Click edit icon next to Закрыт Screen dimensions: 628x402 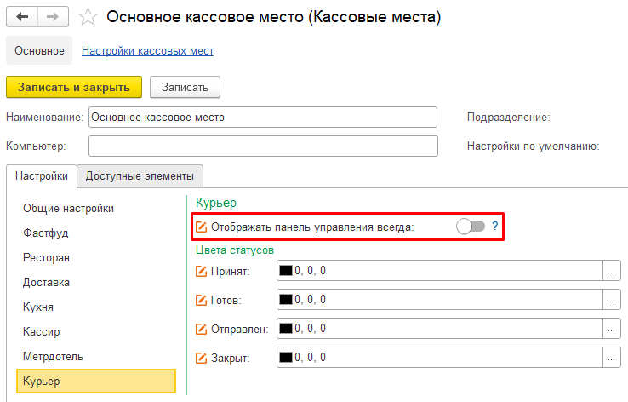201,358
